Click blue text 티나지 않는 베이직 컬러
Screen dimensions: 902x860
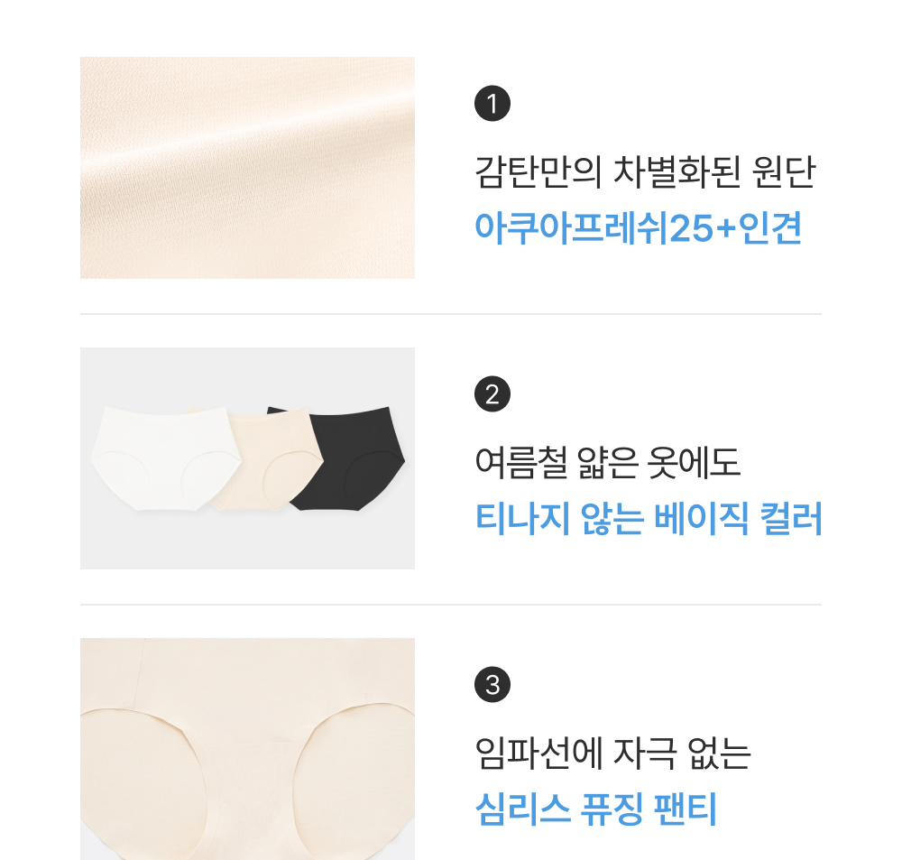649,519
